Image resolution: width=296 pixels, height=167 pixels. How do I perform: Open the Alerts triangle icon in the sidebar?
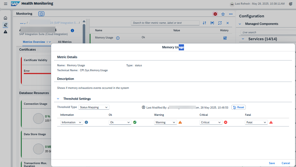(x=6, y=32)
